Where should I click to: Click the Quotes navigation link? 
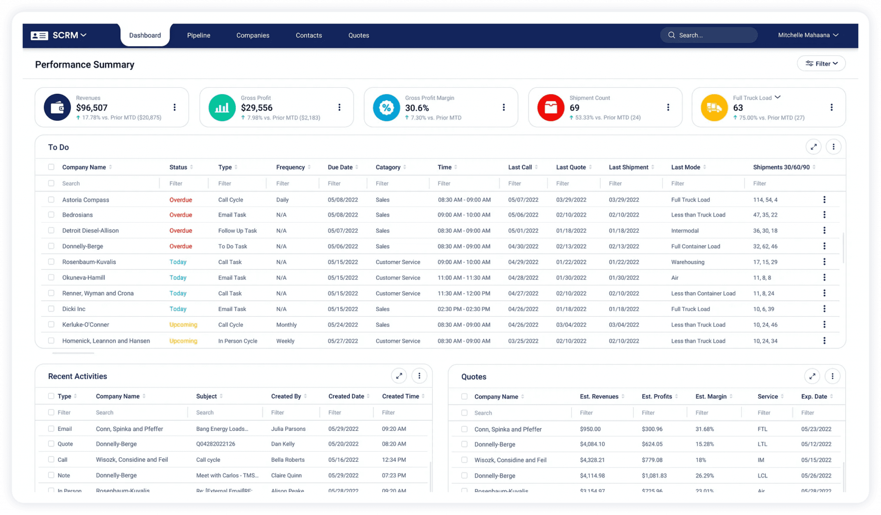pos(358,35)
